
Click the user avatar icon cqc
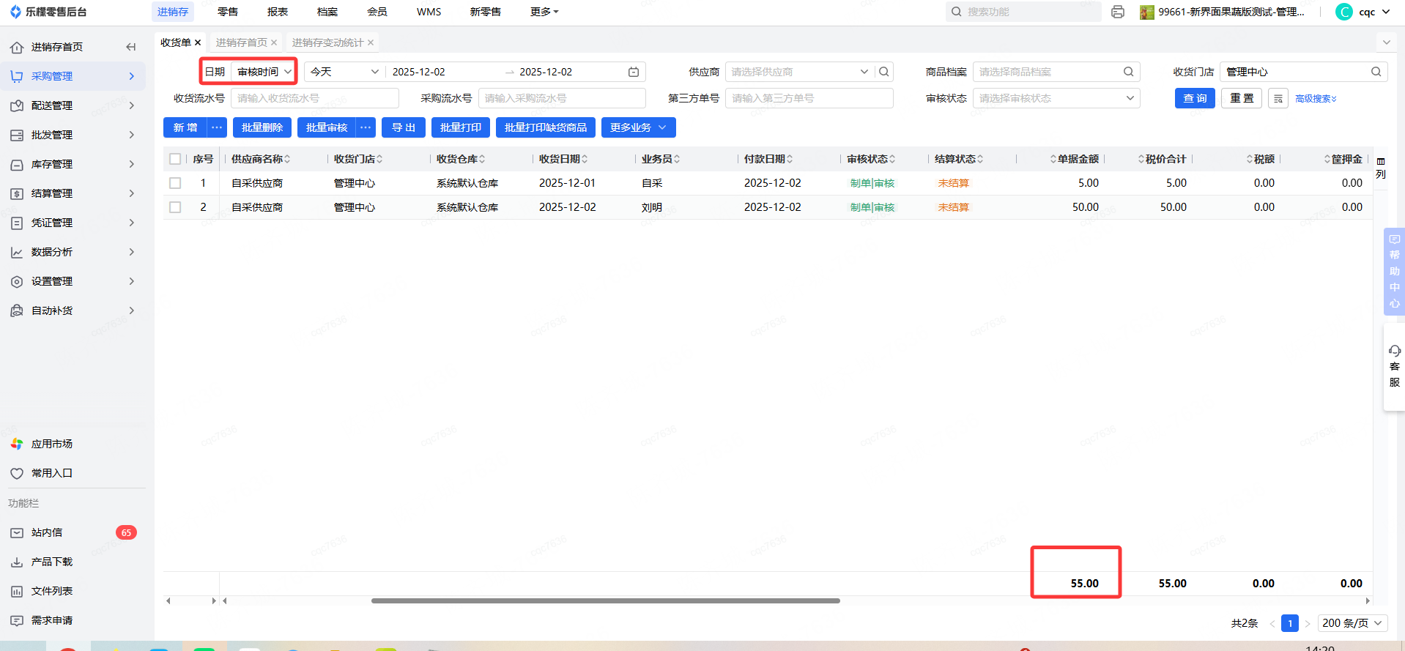click(1344, 12)
